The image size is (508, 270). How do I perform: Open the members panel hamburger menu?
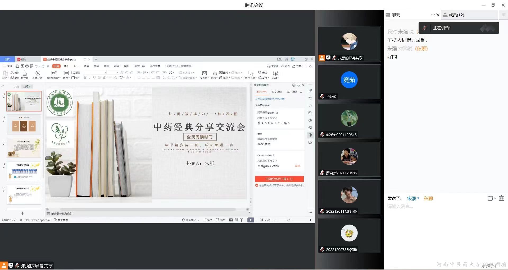click(x=503, y=15)
